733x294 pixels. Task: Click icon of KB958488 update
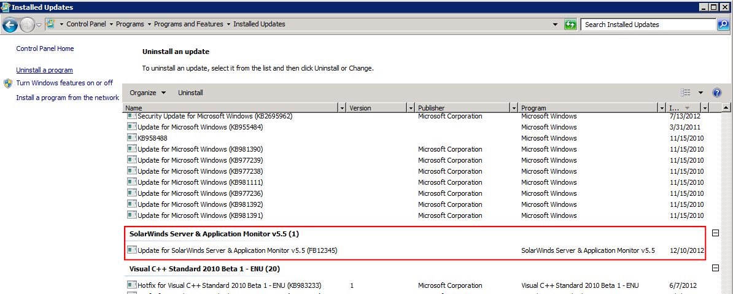[132, 138]
